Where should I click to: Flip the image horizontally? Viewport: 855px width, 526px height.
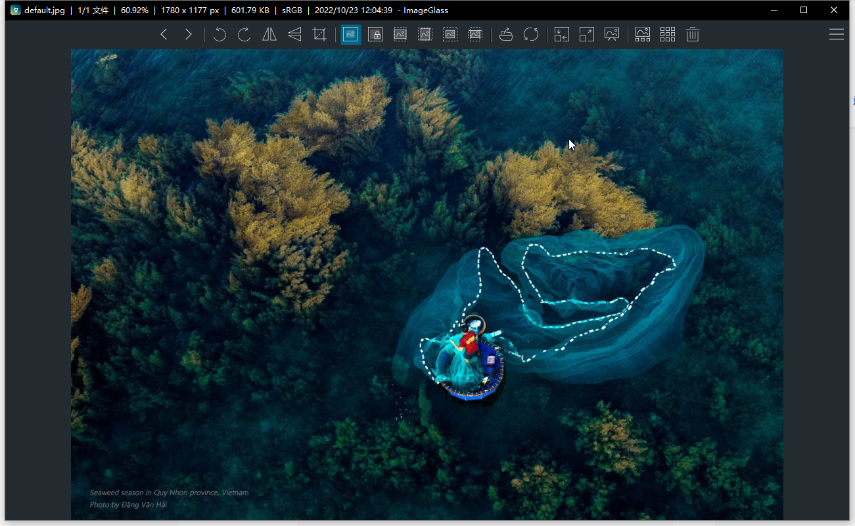(269, 35)
